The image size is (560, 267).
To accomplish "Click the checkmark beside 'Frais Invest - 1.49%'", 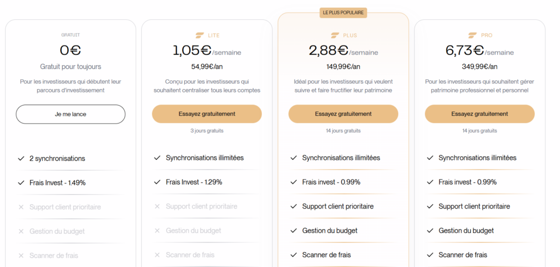I will pos(21,183).
